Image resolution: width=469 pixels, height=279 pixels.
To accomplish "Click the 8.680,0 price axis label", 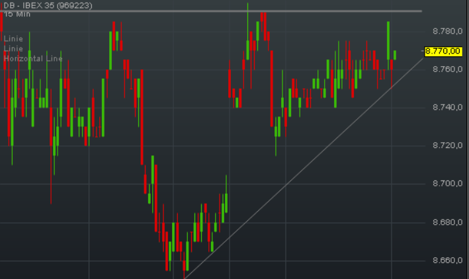I will click(x=446, y=222).
